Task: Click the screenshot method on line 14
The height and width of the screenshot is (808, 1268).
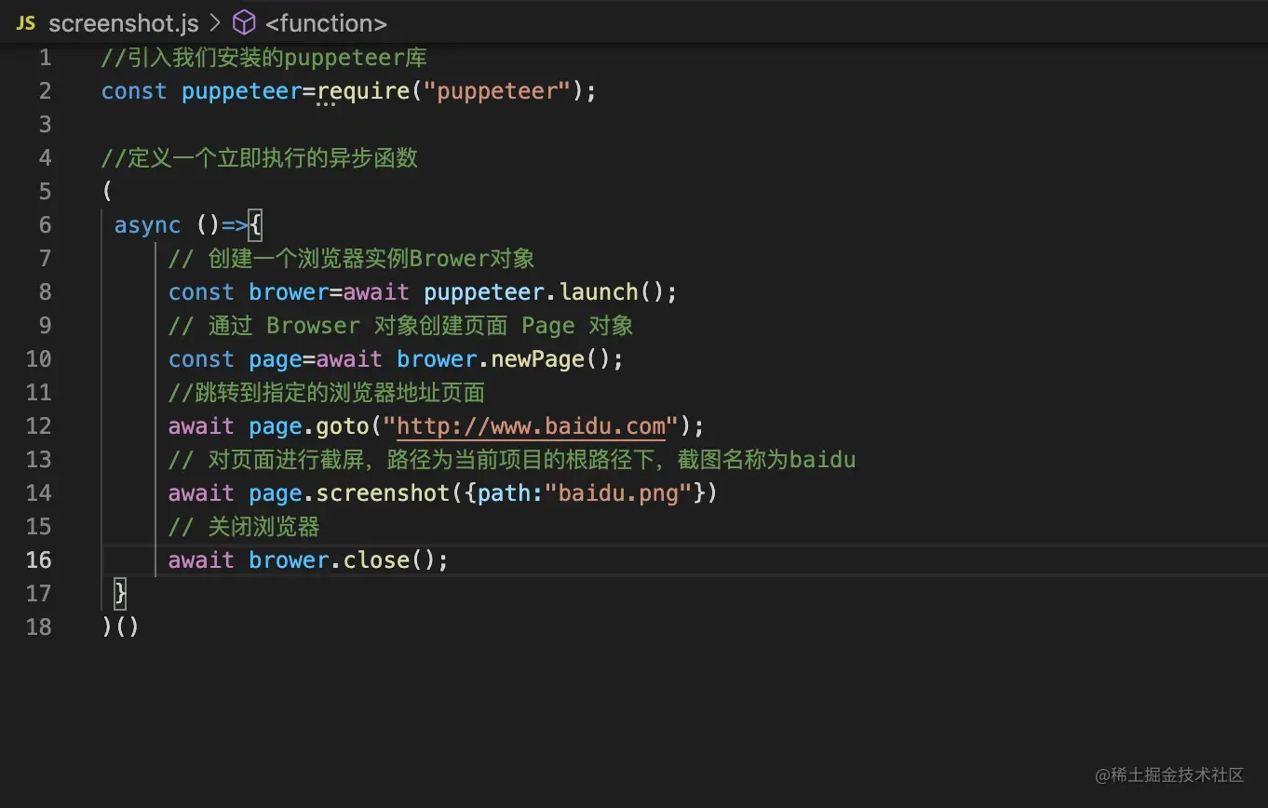Action: pos(384,493)
